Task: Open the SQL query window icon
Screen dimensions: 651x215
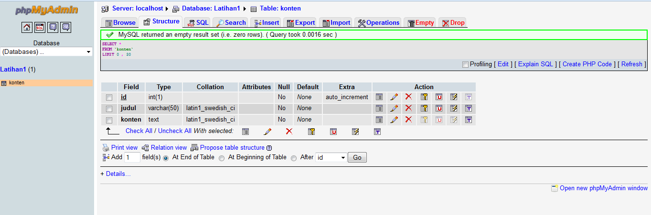Action: point(40,27)
